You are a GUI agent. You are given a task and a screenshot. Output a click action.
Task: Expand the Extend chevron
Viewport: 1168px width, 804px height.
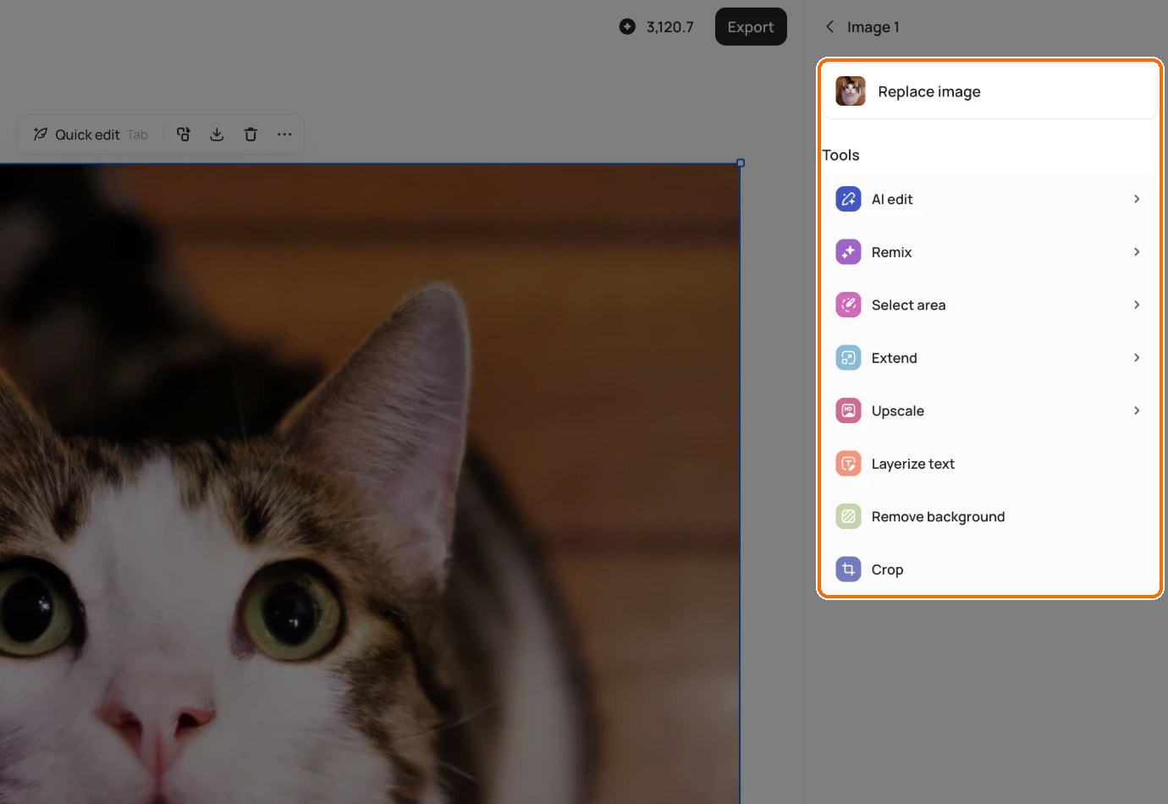(x=1137, y=358)
